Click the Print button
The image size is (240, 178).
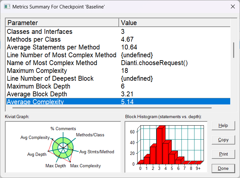[223, 154]
